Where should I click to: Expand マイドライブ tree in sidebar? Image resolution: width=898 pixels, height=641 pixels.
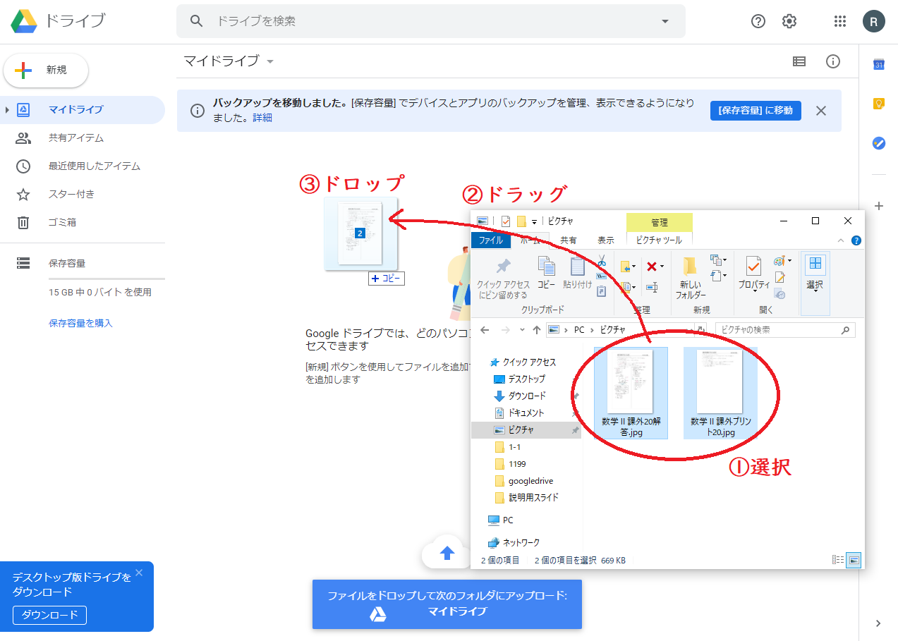7,109
